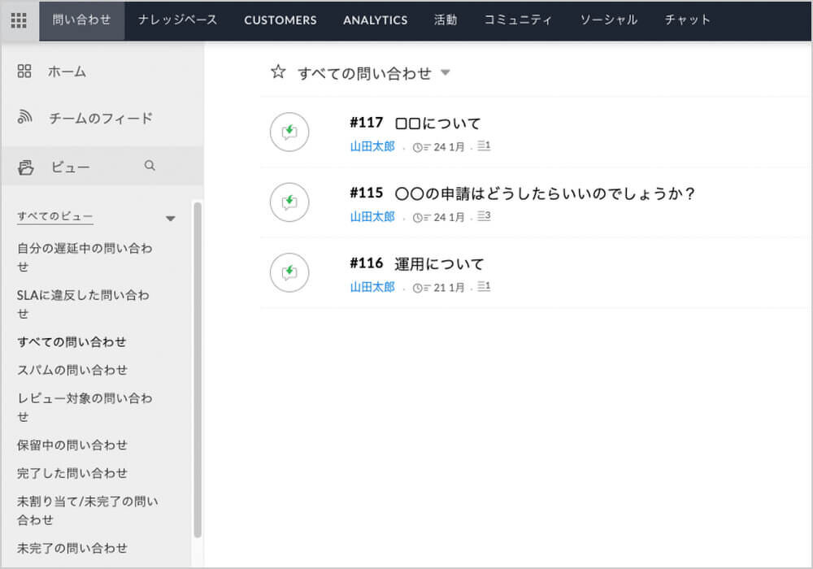
Task: Select 完了した問い合わせ view
Action: click(x=72, y=473)
